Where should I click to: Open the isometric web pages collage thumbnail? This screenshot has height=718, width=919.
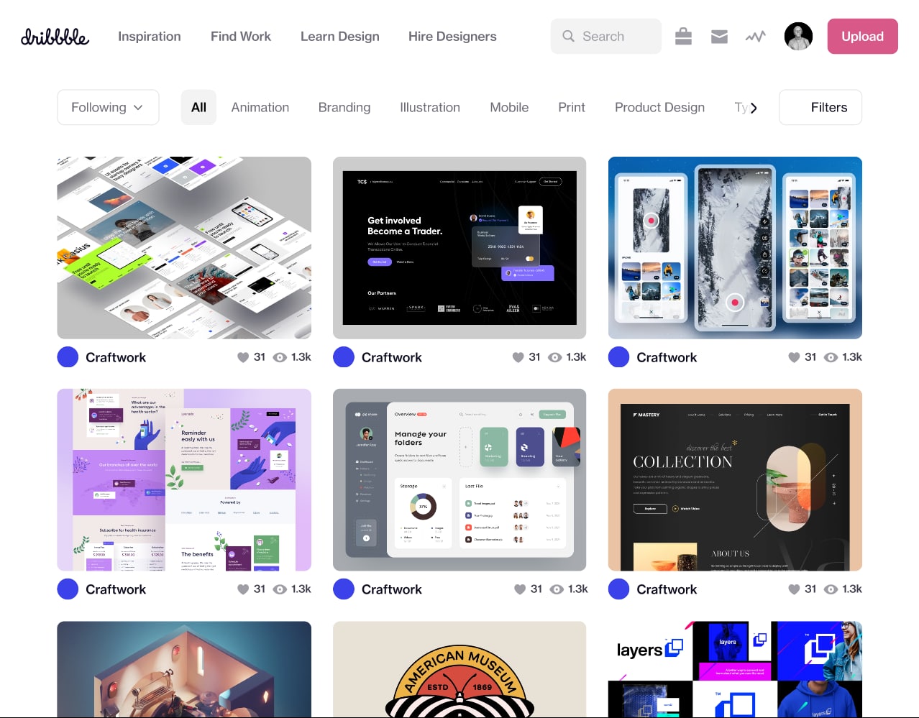coord(184,248)
